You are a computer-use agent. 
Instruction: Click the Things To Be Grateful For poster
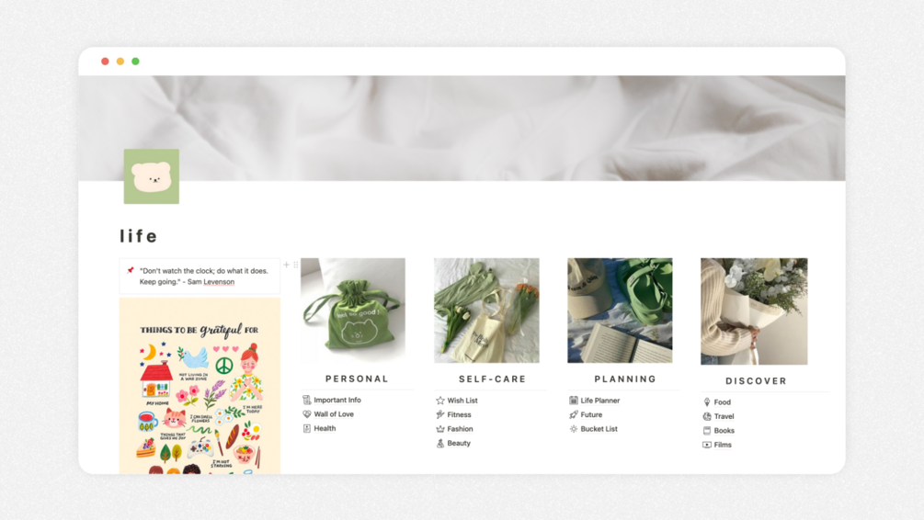point(200,386)
